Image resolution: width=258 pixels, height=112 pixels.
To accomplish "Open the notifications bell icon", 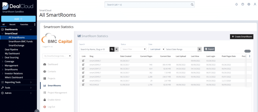I will pyautogui.click(x=237, y=5).
